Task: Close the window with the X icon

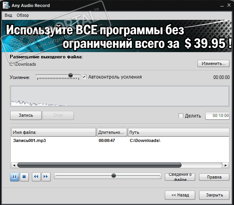Action: 229,5
